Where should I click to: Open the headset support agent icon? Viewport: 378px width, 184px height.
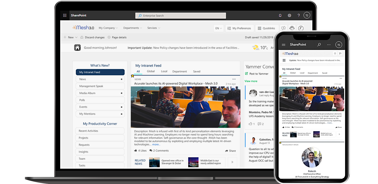pos(292,28)
